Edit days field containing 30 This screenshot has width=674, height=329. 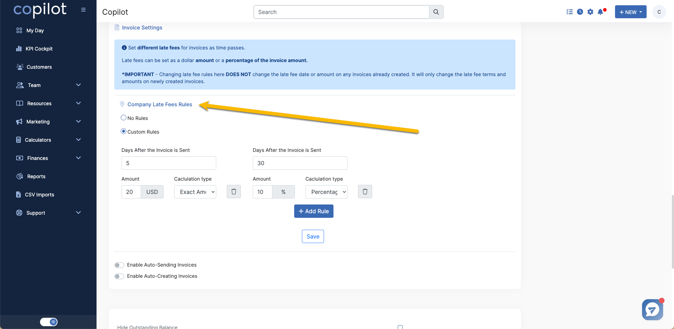(300, 163)
